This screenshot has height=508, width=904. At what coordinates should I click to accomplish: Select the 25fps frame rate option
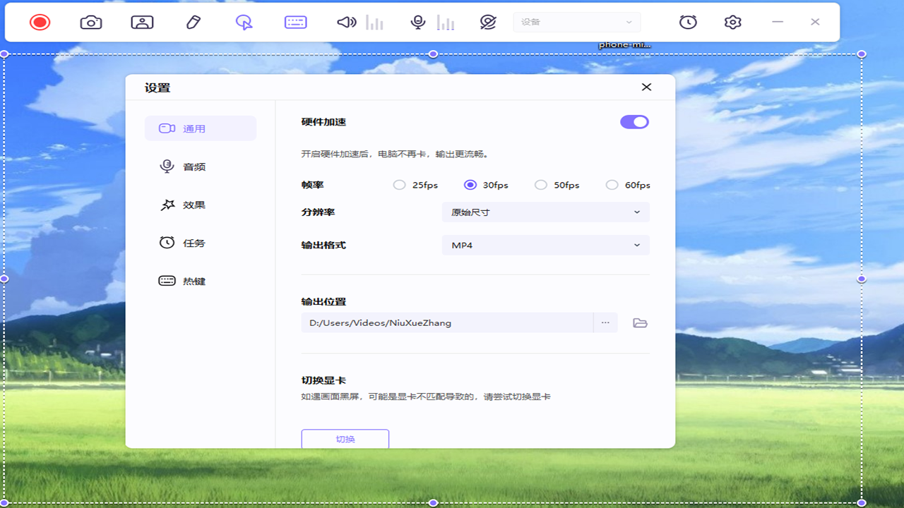point(398,184)
